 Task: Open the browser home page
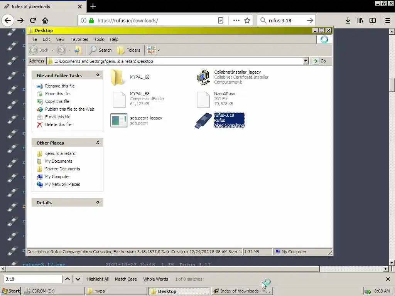pos(45,20)
